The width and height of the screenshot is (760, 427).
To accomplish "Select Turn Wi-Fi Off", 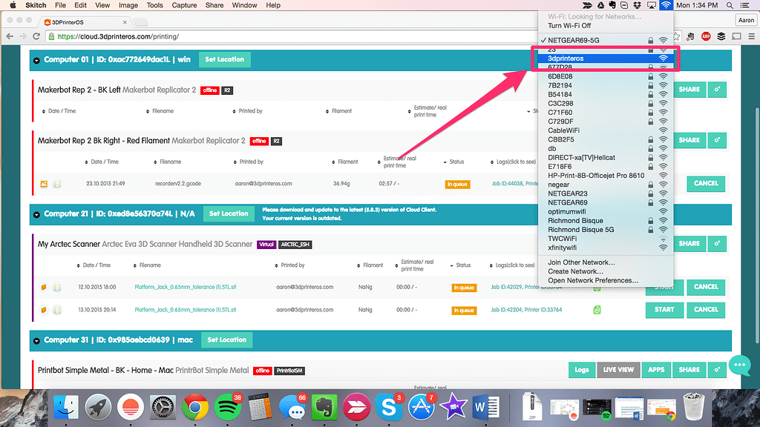I will (x=570, y=24).
